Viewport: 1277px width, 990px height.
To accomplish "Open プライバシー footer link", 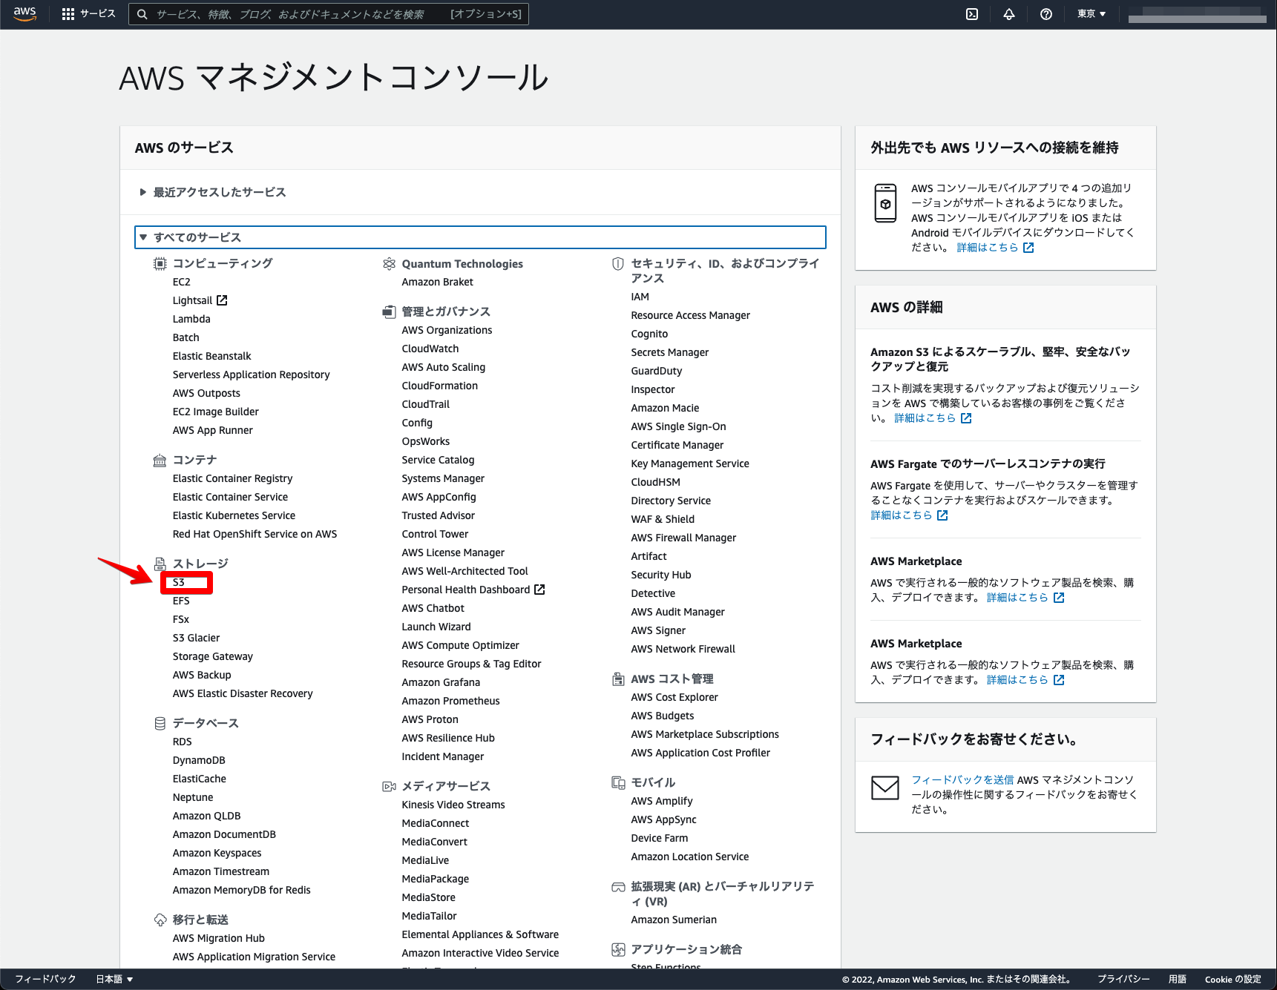I will pos(1123,979).
